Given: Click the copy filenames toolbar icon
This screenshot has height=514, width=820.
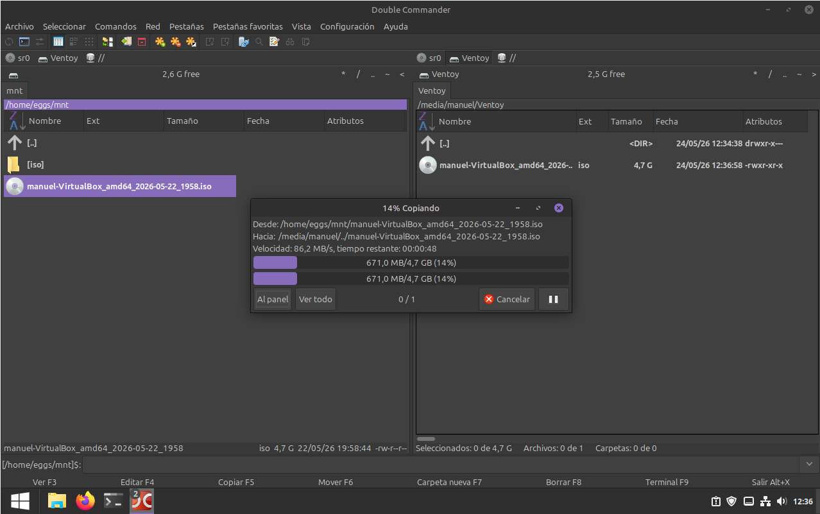Looking at the screenshot, I should pyautogui.click(x=305, y=42).
